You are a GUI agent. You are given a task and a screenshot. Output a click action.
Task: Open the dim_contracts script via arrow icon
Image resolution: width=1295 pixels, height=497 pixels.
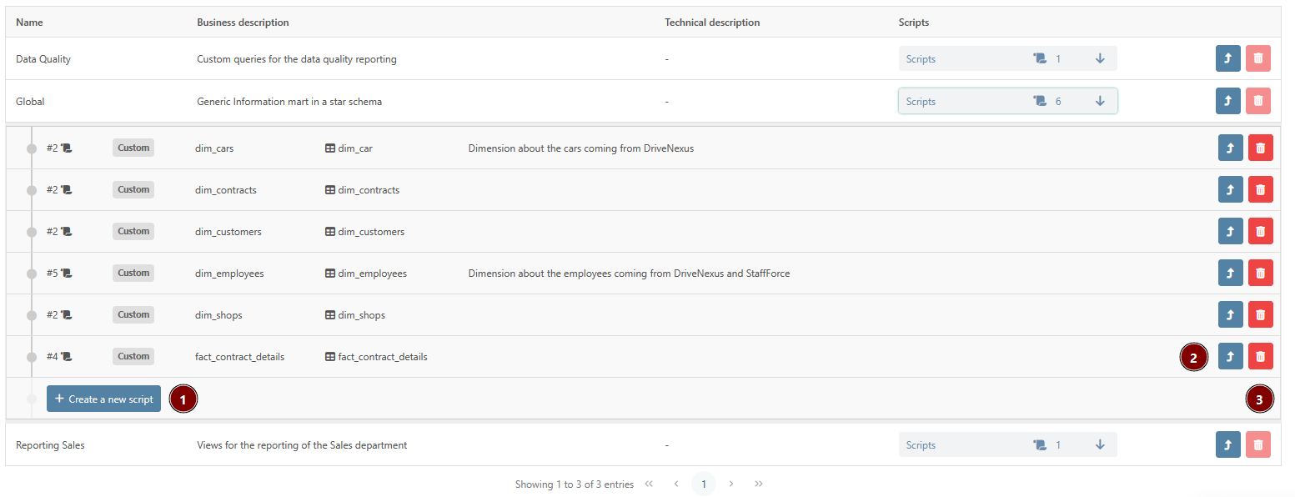[x=1230, y=189]
